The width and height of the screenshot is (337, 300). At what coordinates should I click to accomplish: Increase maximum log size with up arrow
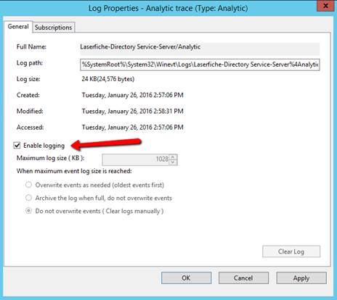[173, 157]
